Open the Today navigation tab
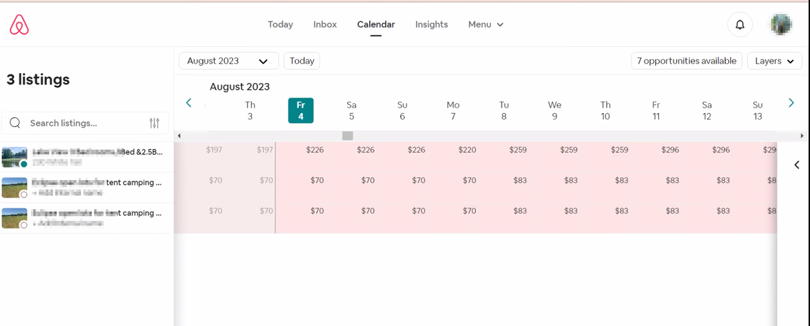This screenshot has height=326, width=810. (x=280, y=25)
